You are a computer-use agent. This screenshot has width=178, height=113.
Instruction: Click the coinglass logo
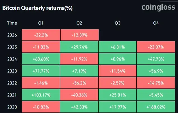tap(158, 8)
